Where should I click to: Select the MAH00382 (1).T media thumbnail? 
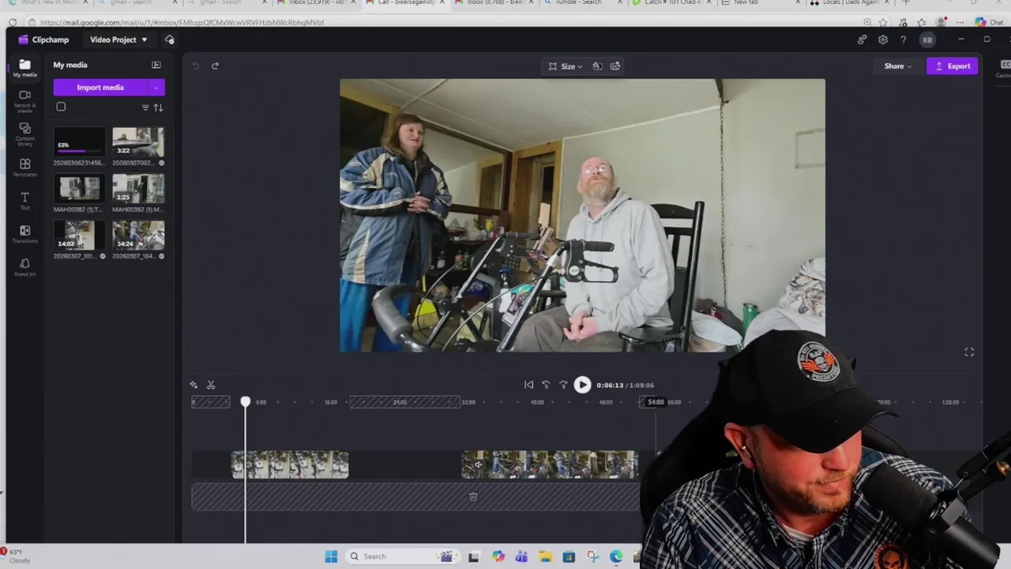[x=79, y=189]
